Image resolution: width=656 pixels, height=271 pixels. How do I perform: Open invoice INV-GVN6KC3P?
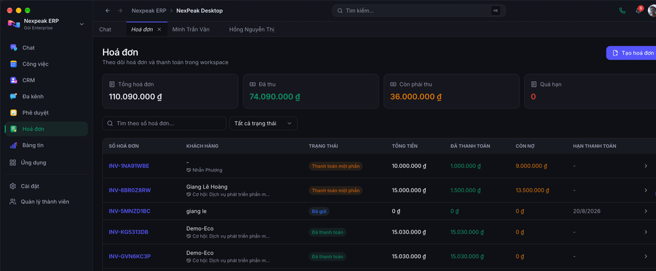point(130,257)
